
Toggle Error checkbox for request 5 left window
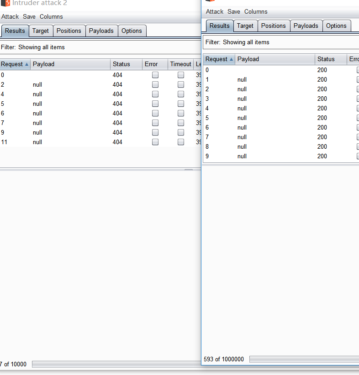pos(155,104)
